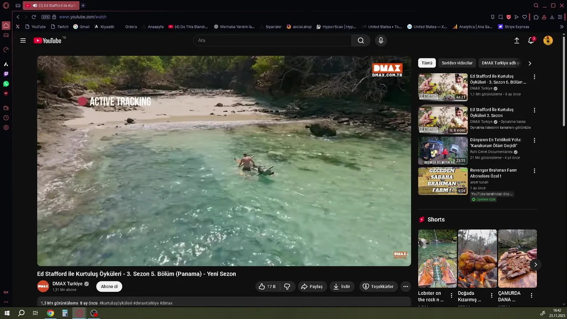The width and height of the screenshot is (567, 319).
Task: Start voice search with the microphone
Action: (x=381, y=40)
